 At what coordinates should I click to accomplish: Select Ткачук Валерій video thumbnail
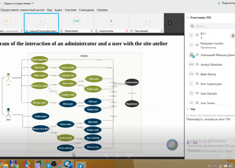click(146, 23)
